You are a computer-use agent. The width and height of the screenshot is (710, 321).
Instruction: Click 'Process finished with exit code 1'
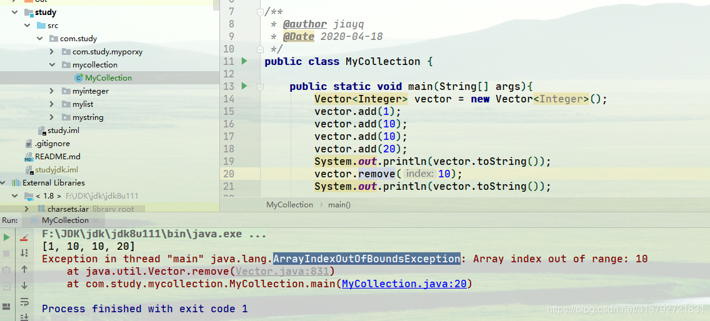coord(145,309)
